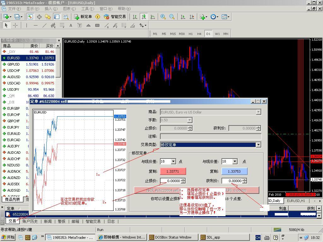Open the 商品 symbol dropdown in order dialog
This screenshot has width=323, height=242.
259,112
